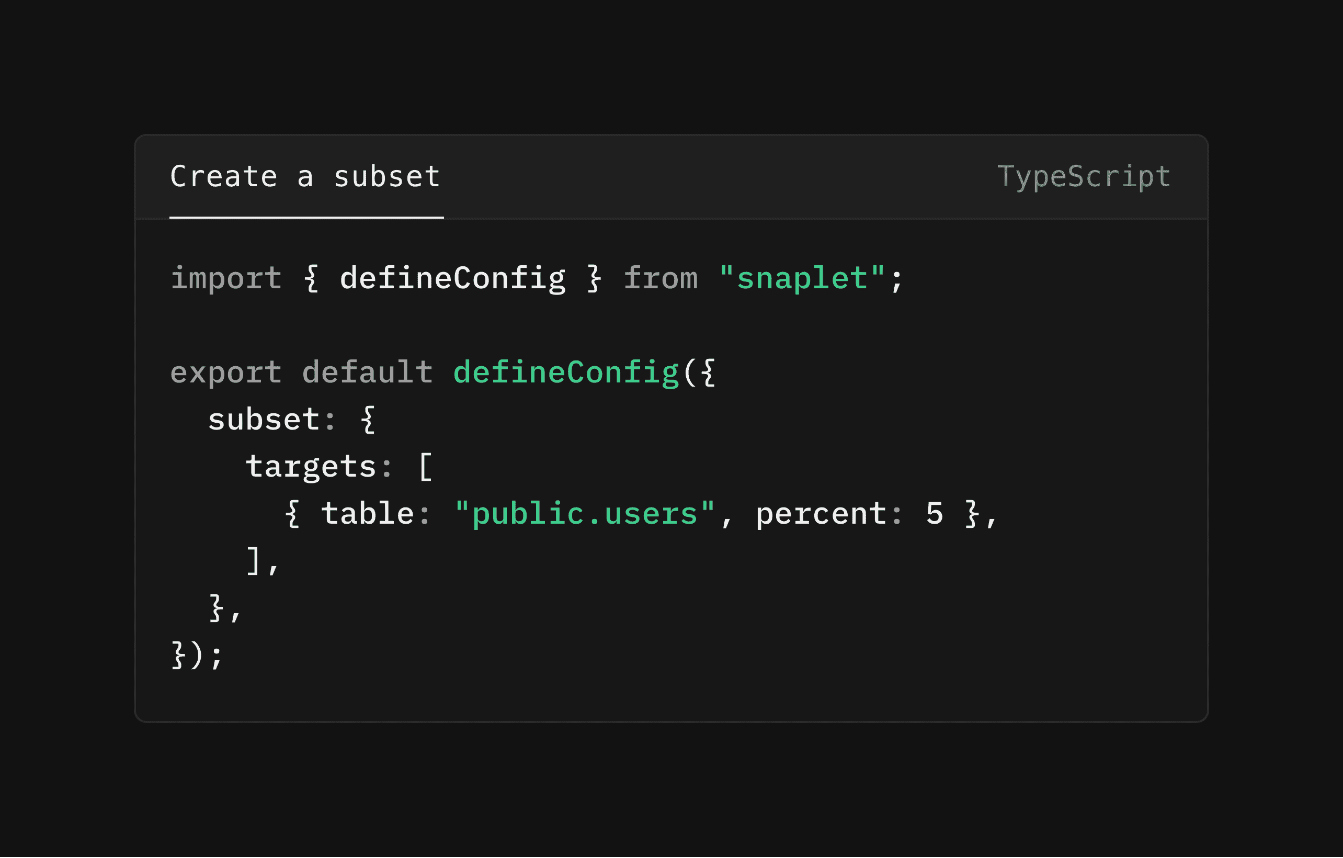Click defineConfig in the import braces

[452, 278]
